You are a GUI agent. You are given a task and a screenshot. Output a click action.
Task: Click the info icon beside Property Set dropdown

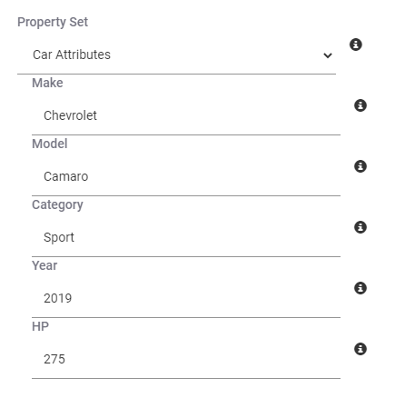point(356,45)
